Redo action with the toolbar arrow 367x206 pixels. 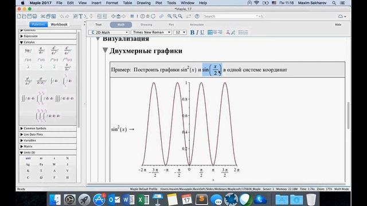click(67, 16)
